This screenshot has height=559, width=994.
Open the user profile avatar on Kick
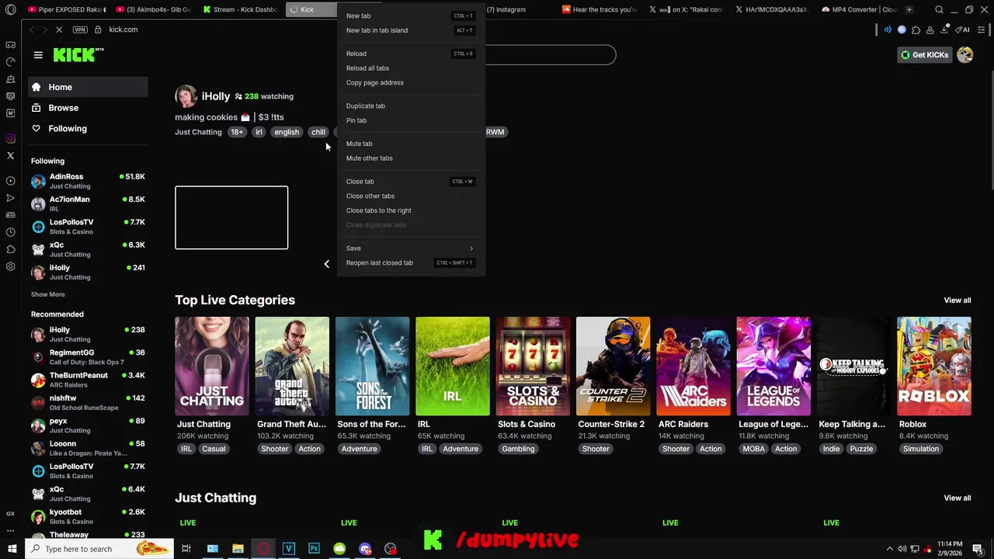(x=965, y=54)
